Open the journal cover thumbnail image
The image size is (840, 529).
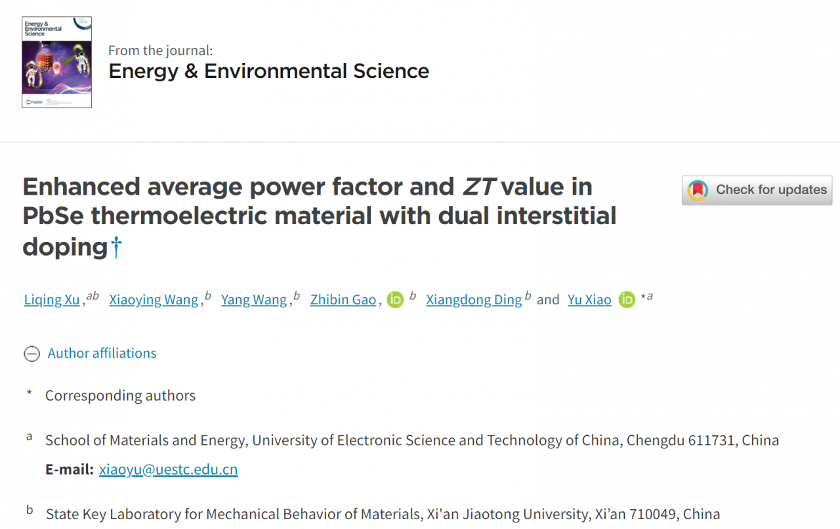[x=56, y=62]
